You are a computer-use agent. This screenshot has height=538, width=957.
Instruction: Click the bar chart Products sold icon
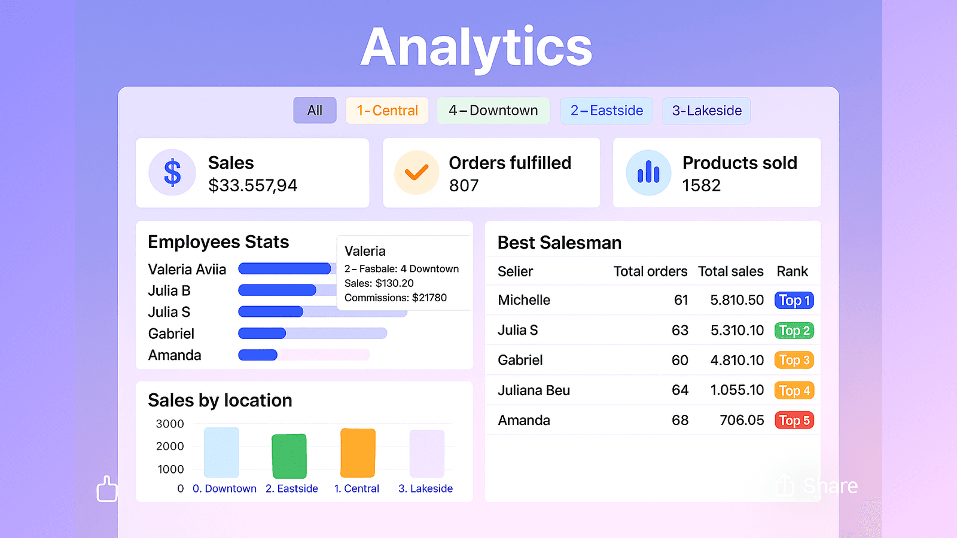tap(648, 173)
